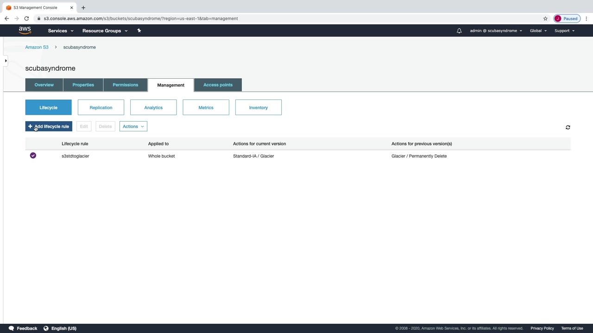The height and width of the screenshot is (333, 593).
Task: Open the Replication section
Action: click(x=101, y=107)
